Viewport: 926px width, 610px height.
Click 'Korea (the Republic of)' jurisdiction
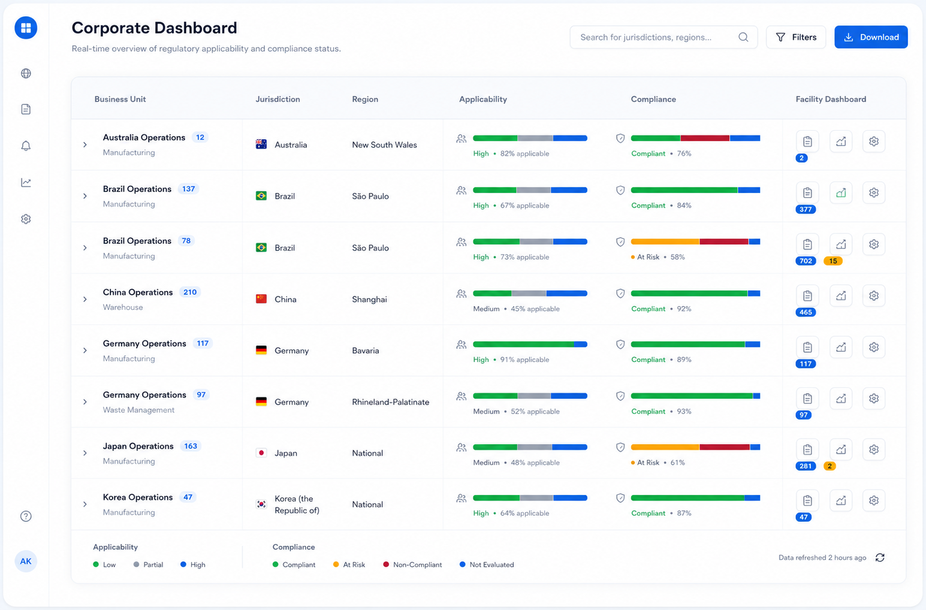[x=297, y=505]
